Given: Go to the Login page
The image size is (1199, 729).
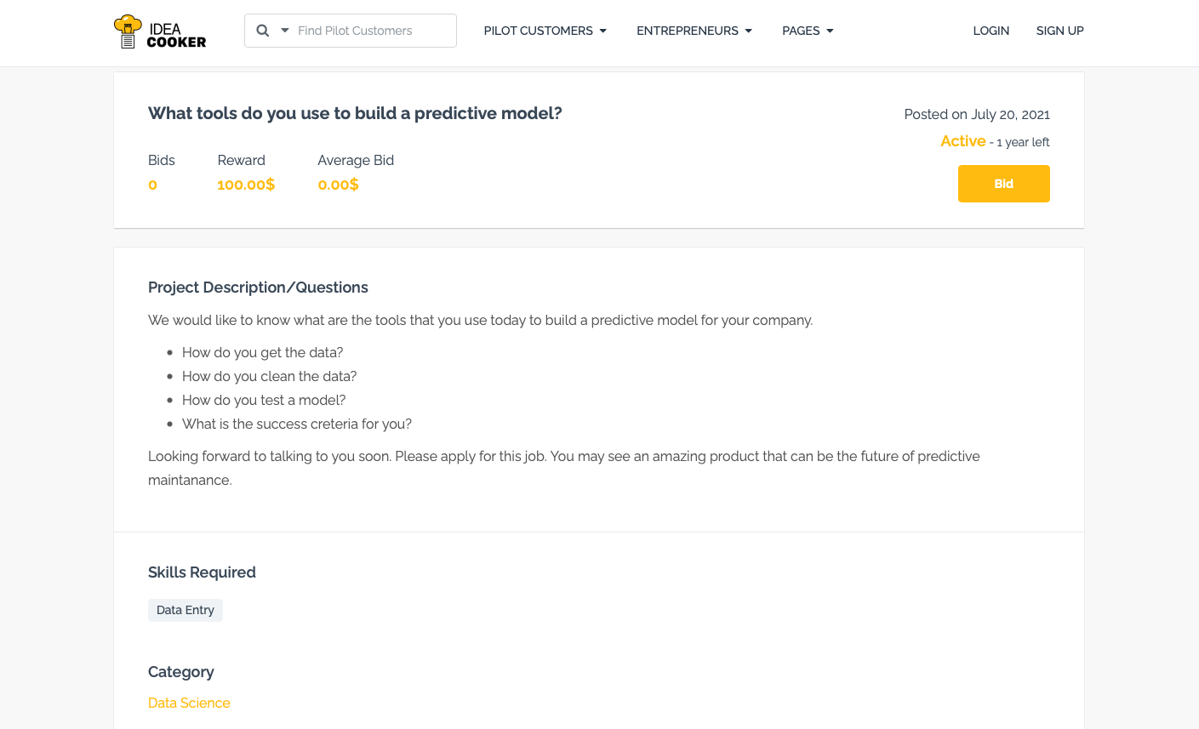Looking at the screenshot, I should coord(991,31).
